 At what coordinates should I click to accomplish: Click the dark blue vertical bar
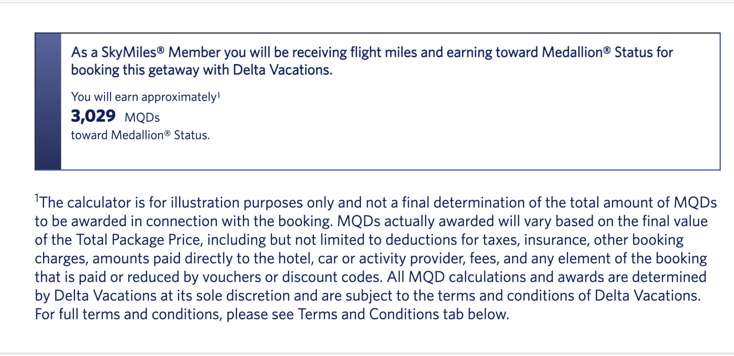click(48, 102)
